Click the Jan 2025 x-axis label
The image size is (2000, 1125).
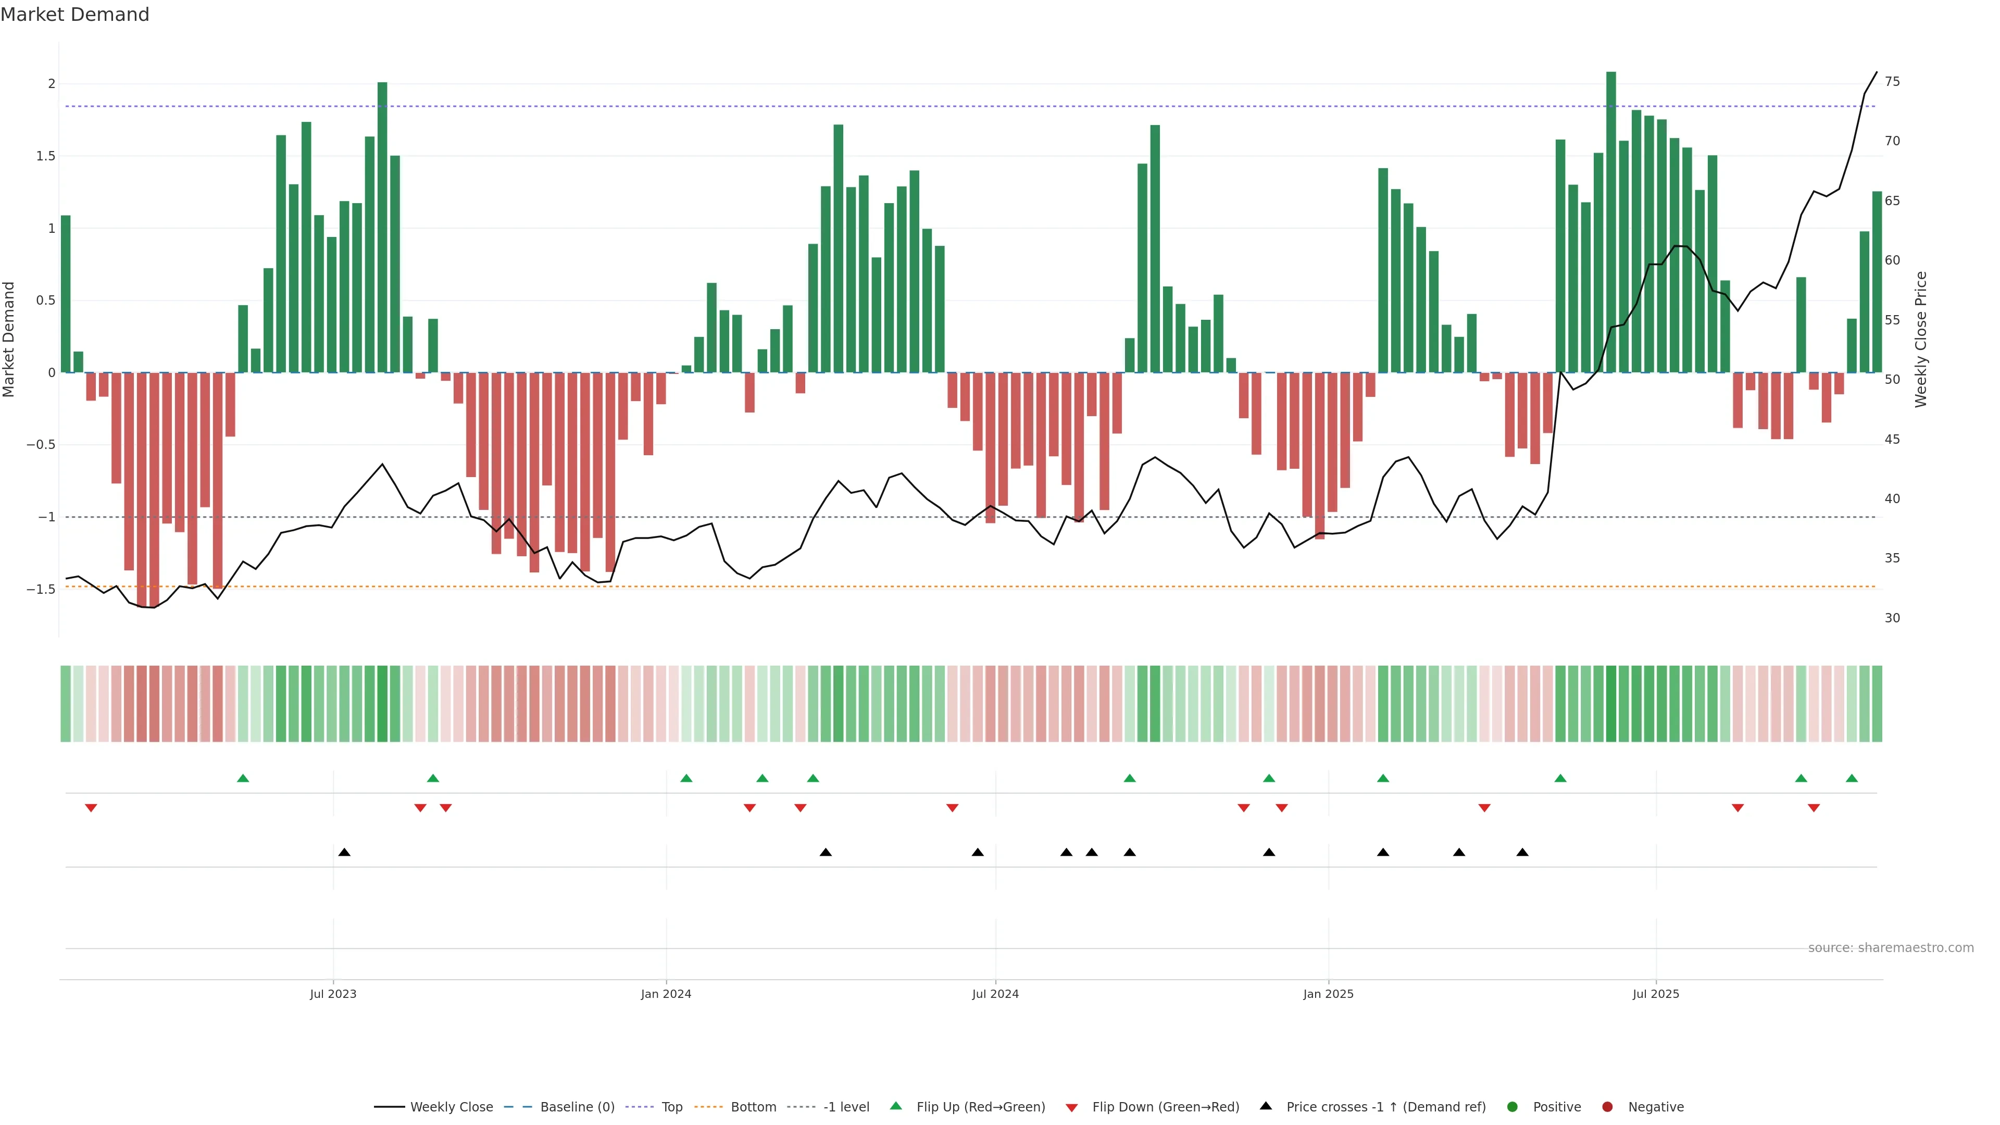coord(1328,994)
